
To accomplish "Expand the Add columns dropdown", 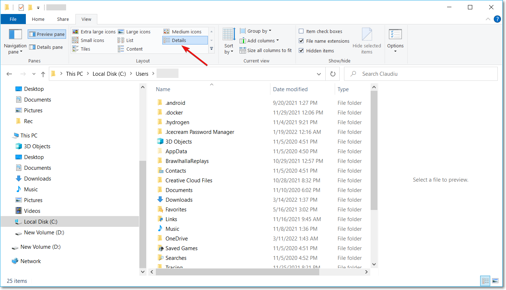I will 259,41.
